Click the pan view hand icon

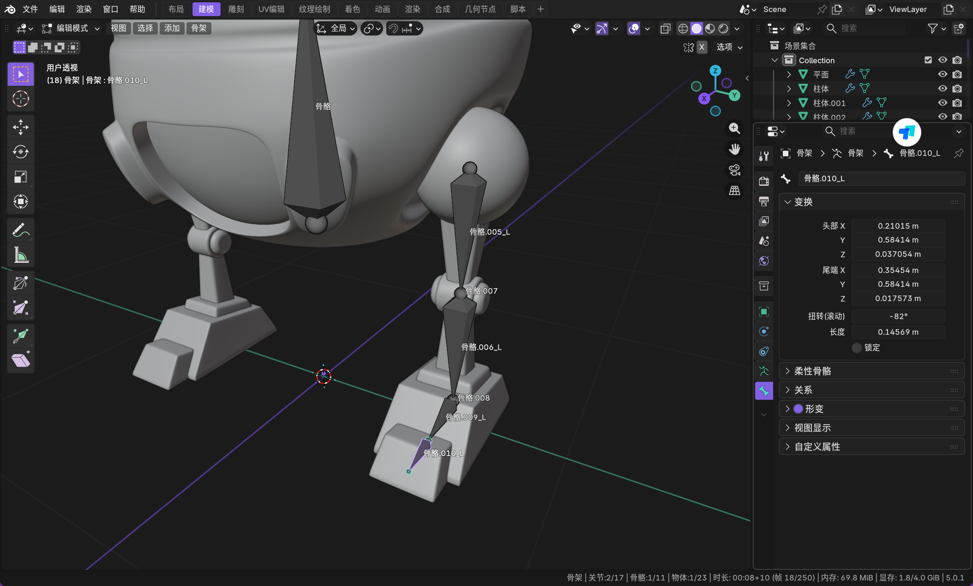point(734,149)
